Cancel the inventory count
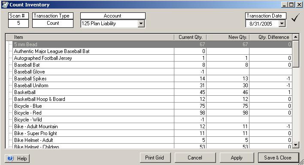This screenshot has width=304, height=165. (195, 158)
